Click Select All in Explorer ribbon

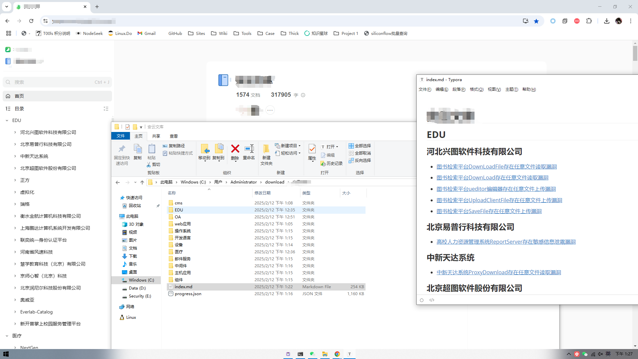tap(360, 146)
